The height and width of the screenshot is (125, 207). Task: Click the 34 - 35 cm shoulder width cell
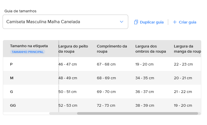click(145, 78)
